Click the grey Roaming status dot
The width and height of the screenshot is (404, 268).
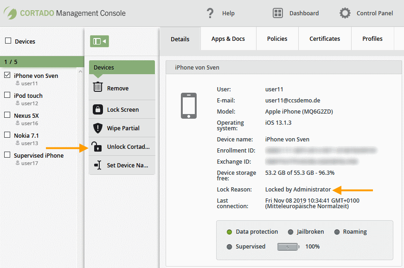pos(337,232)
